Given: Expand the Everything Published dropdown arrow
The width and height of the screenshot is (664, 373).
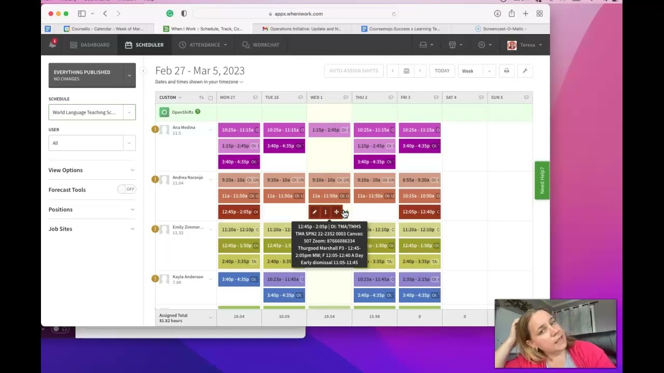Looking at the screenshot, I should coord(130,75).
